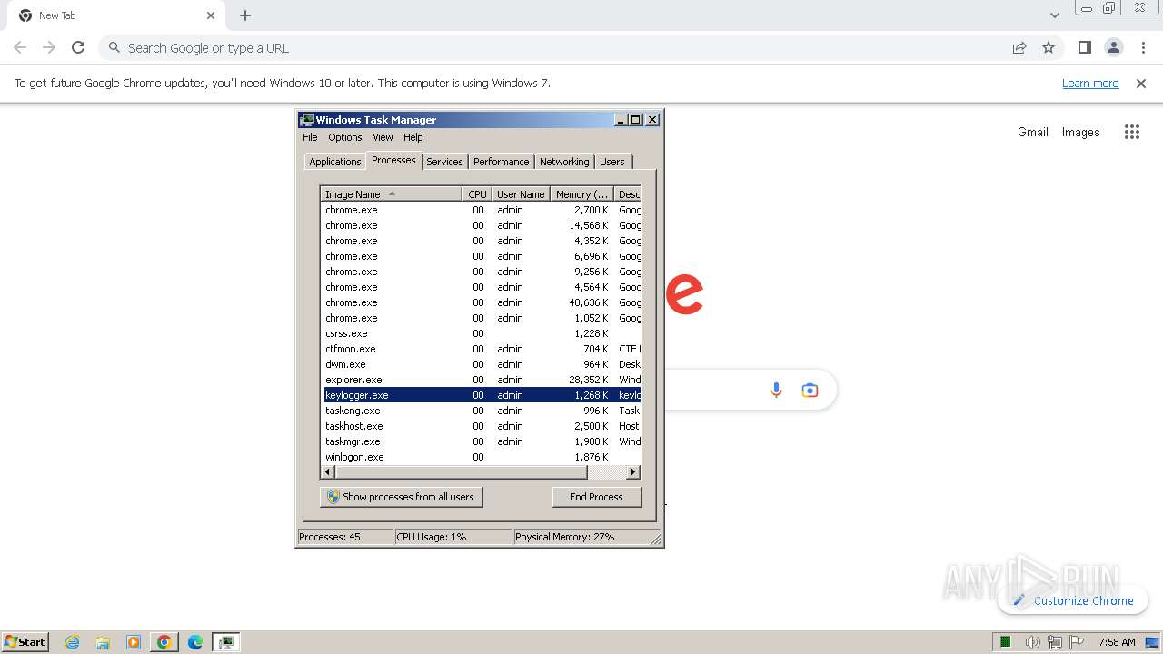The image size is (1163, 654).
Task: Share this page icon in address bar
Action: point(1019,47)
